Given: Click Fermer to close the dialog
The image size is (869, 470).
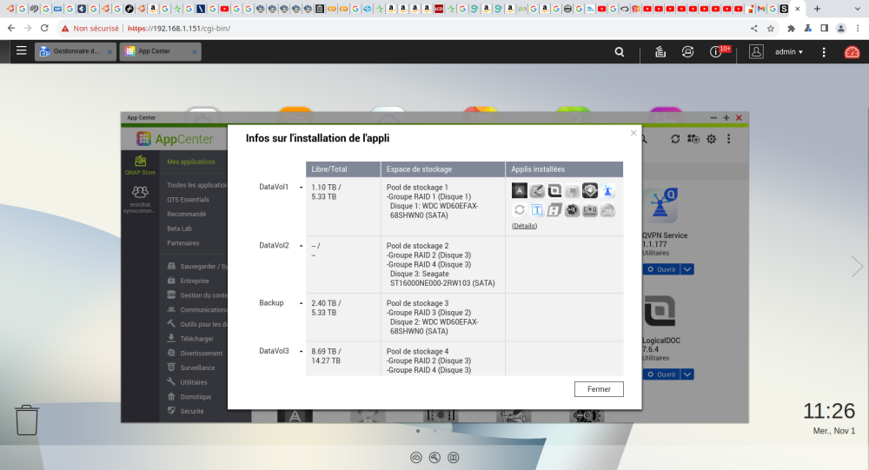Looking at the screenshot, I should [x=599, y=389].
